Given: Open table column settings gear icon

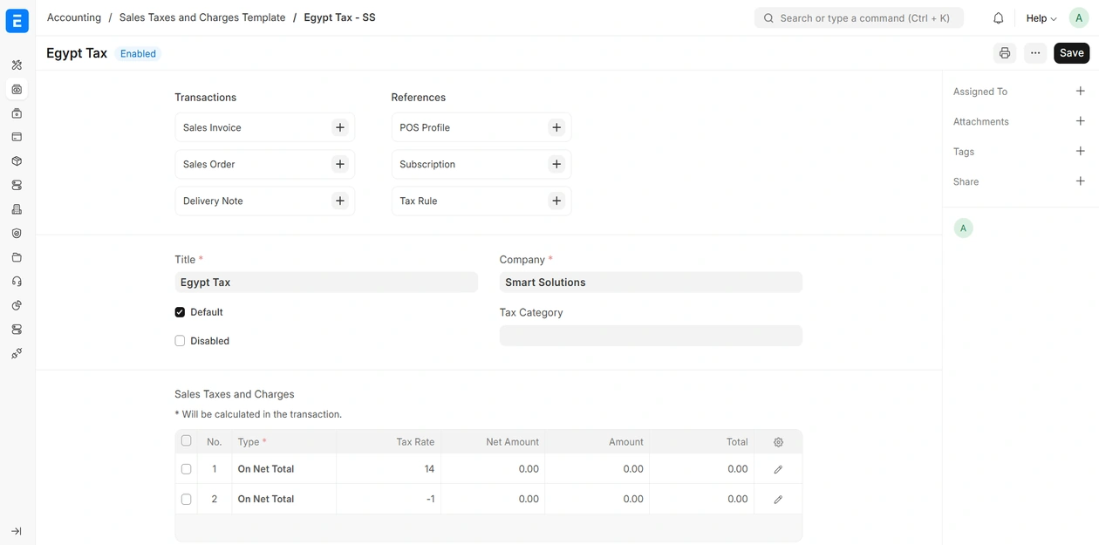Looking at the screenshot, I should click(x=778, y=442).
